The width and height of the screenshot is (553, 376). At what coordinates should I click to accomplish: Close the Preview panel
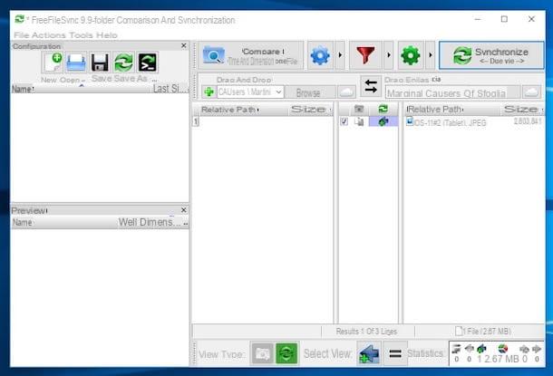(184, 210)
